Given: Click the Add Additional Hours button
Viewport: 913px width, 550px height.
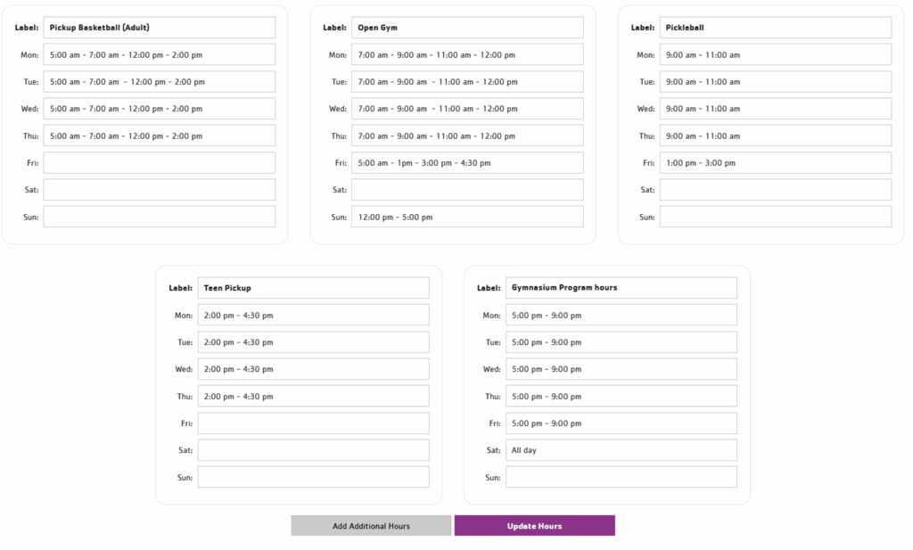Looking at the screenshot, I should (x=371, y=526).
